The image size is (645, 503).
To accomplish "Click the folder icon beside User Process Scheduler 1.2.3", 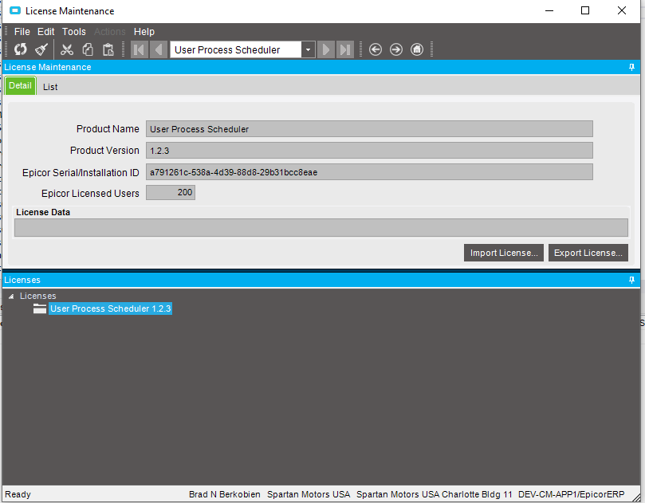I will click(40, 308).
